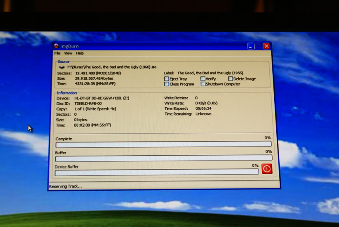339x227 pixels.
Task: Open the View menu
Action: [x=68, y=53]
